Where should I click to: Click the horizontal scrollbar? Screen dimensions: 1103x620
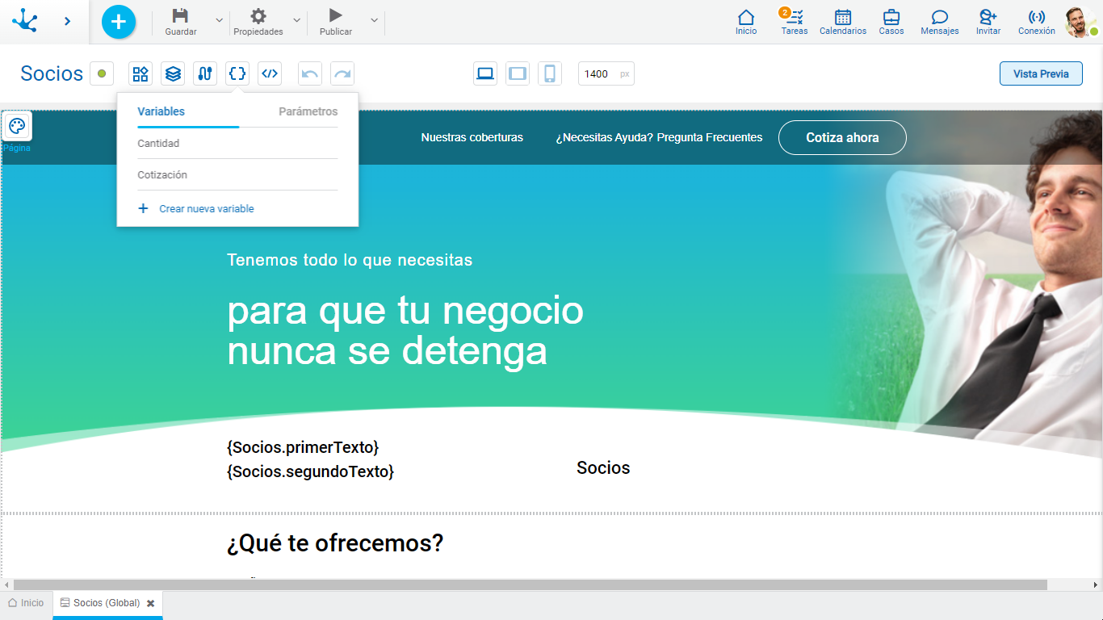click(531, 584)
